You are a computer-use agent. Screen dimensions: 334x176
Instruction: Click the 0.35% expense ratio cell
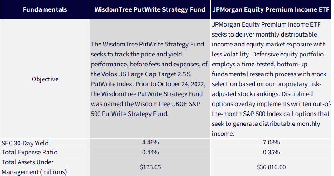pyautogui.click(x=271, y=152)
